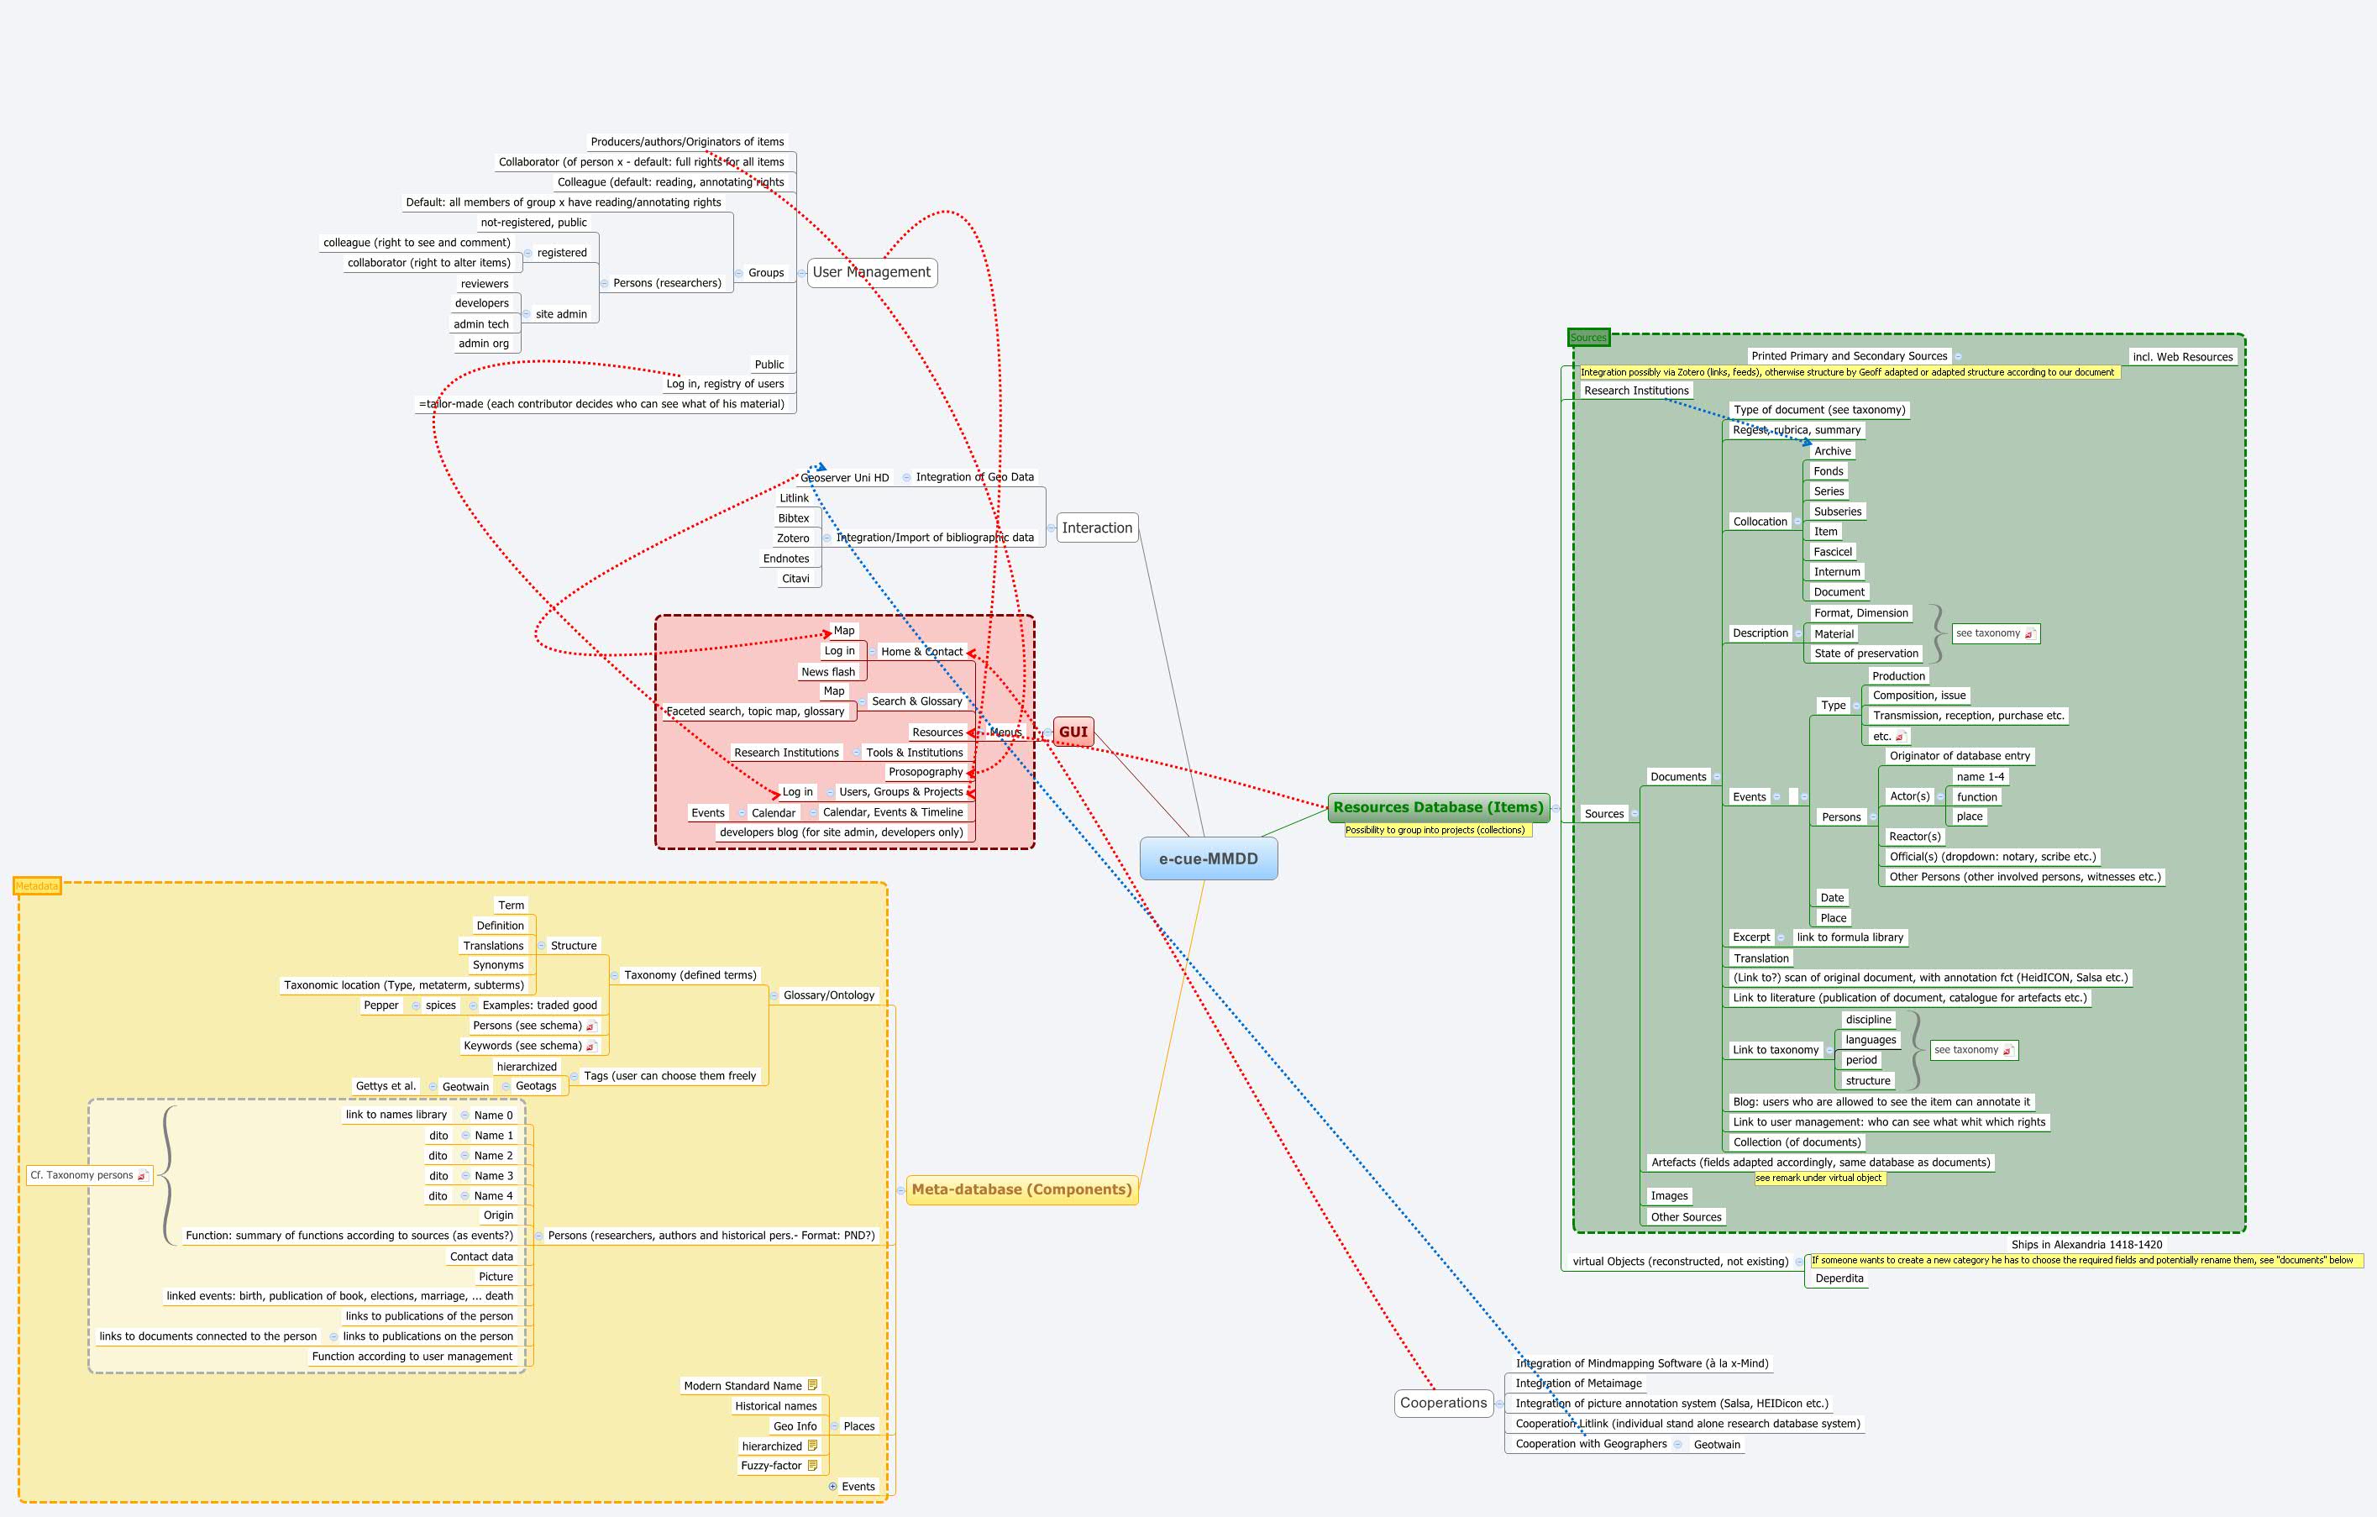Select the Meta-database (Components) topic
The height and width of the screenshot is (1517, 2377).
(1021, 1189)
